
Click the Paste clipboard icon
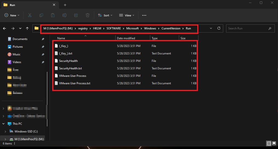click(53, 15)
